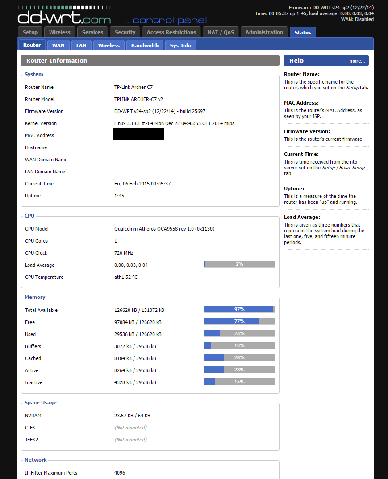Click the Total Available 97% memory bar
The height and width of the screenshot is (479, 388).
(239, 309)
